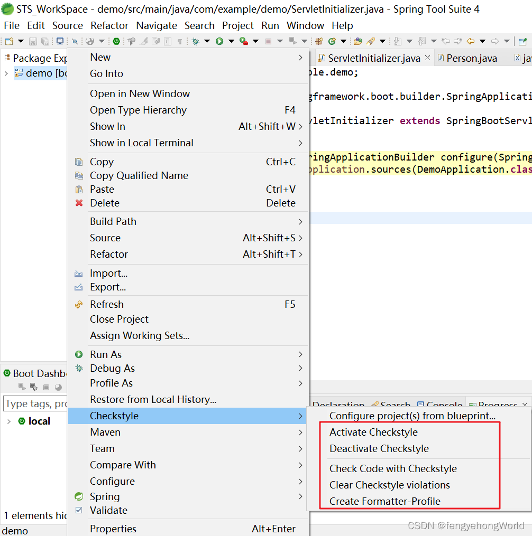Click the gray globe icon in Boot Dashboard
This screenshot has width=532, height=536.
click(x=59, y=387)
